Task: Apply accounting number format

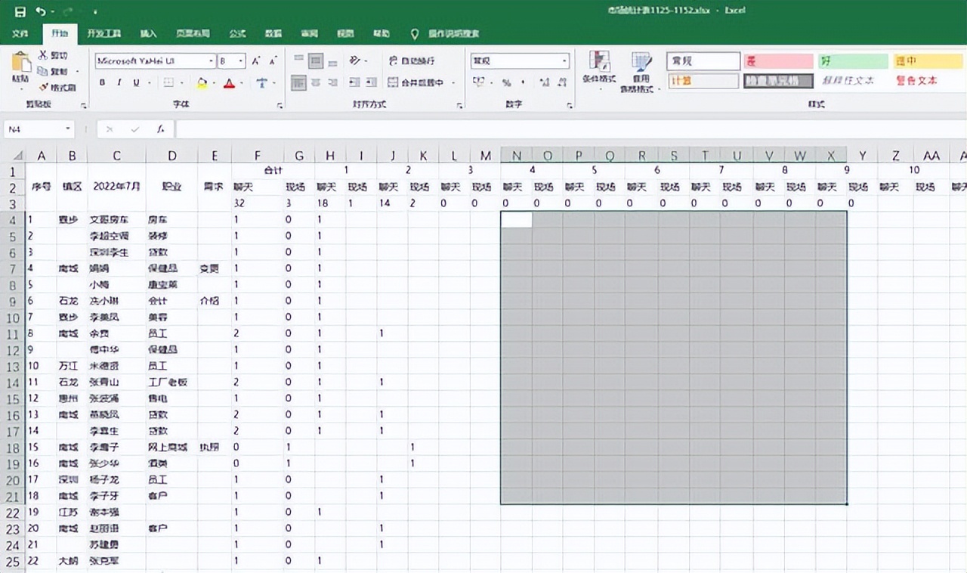Action: coord(477,82)
